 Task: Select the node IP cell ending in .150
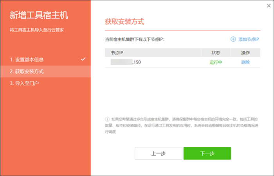pyautogui.click(x=126, y=62)
